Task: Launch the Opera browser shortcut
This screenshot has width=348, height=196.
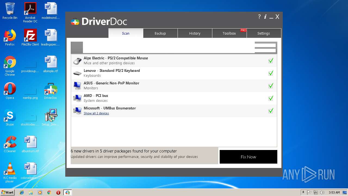Action: tap(10, 91)
